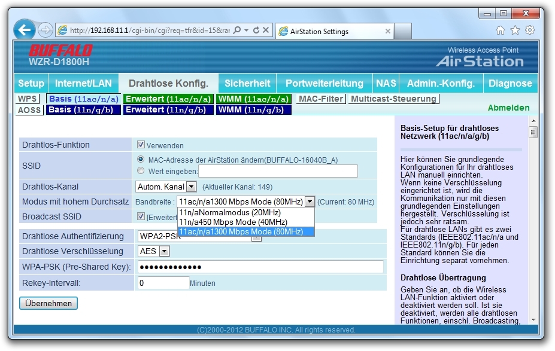This screenshot has height=351, width=555.
Task: Click the browser back arrow button
Action: point(25,30)
